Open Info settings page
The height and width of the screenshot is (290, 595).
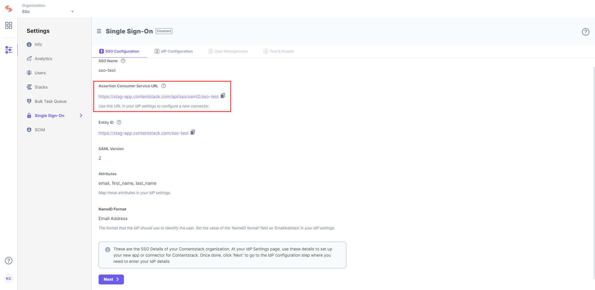click(x=38, y=45)
